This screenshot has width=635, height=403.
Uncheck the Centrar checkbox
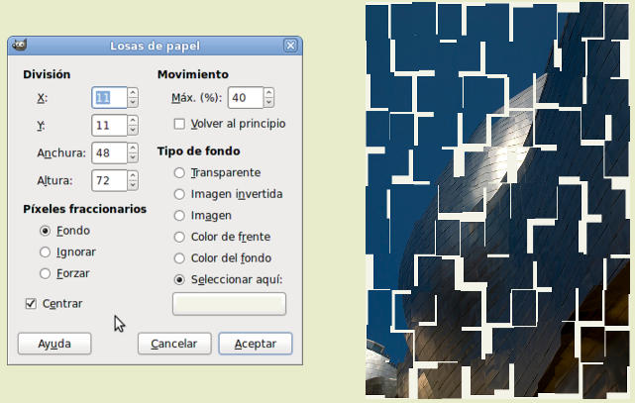point(31,303)
